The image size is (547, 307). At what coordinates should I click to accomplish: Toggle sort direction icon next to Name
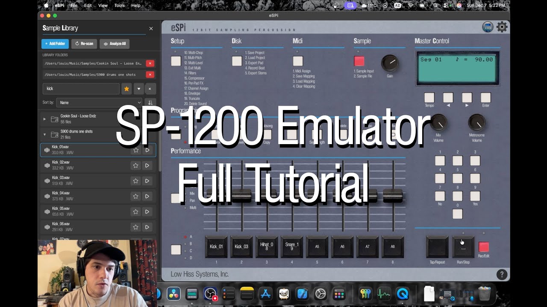(x=150, y=102)
